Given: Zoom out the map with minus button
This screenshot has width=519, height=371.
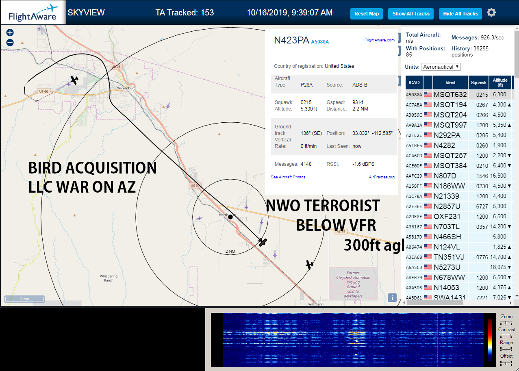Looking at the screenshot, I should 10,42.
